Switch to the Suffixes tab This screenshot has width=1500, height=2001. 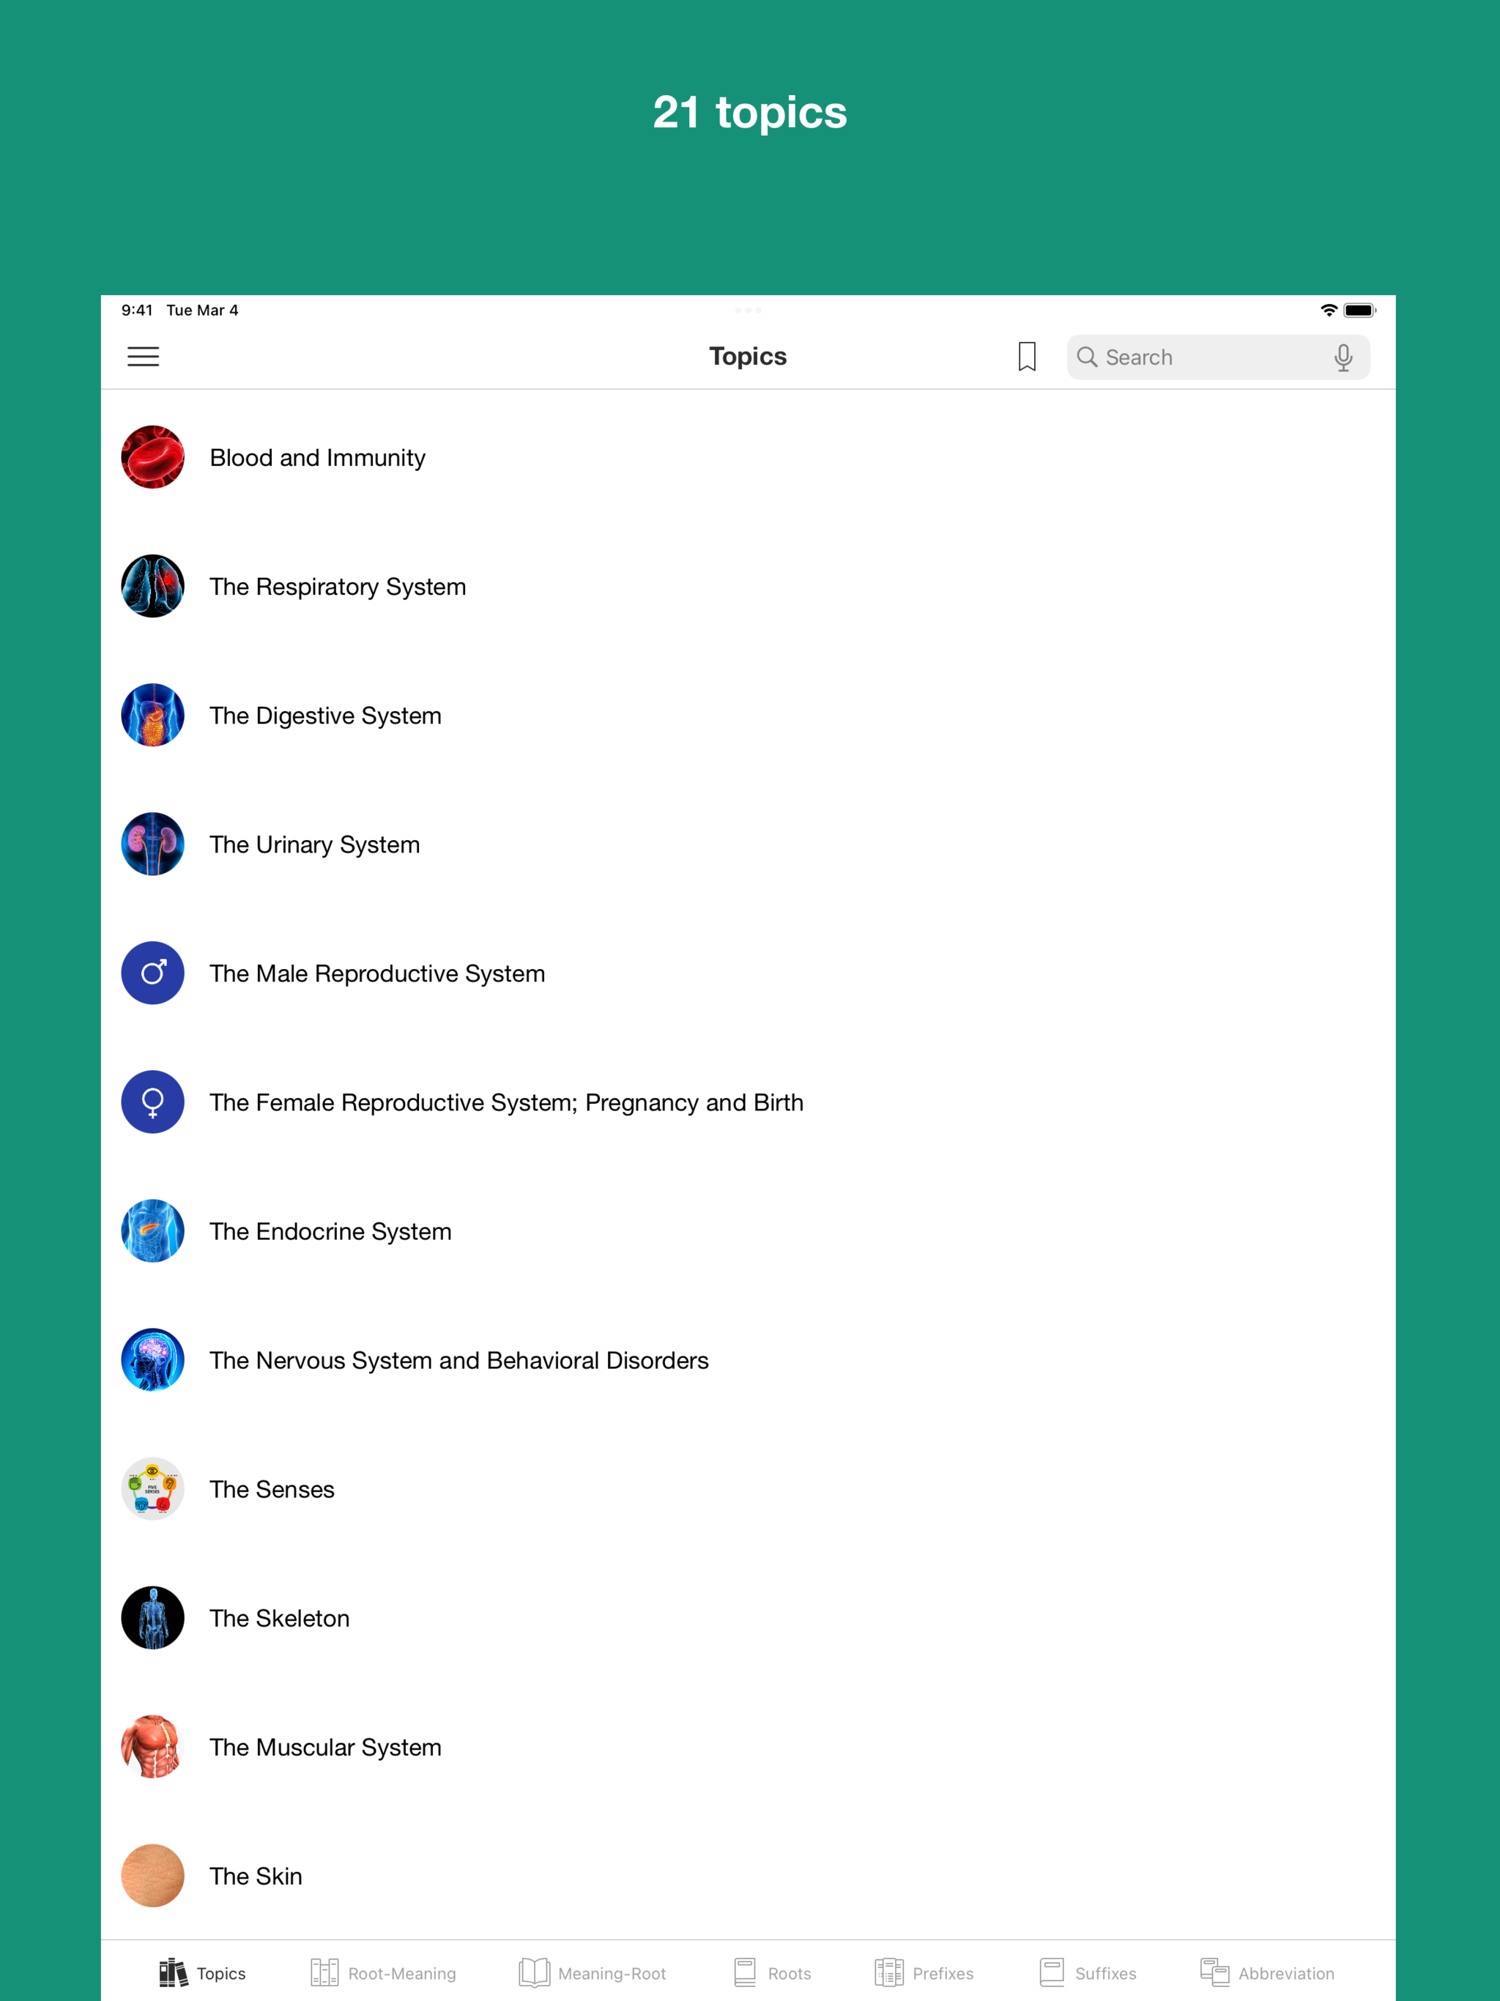(x=1088, y=1973)
